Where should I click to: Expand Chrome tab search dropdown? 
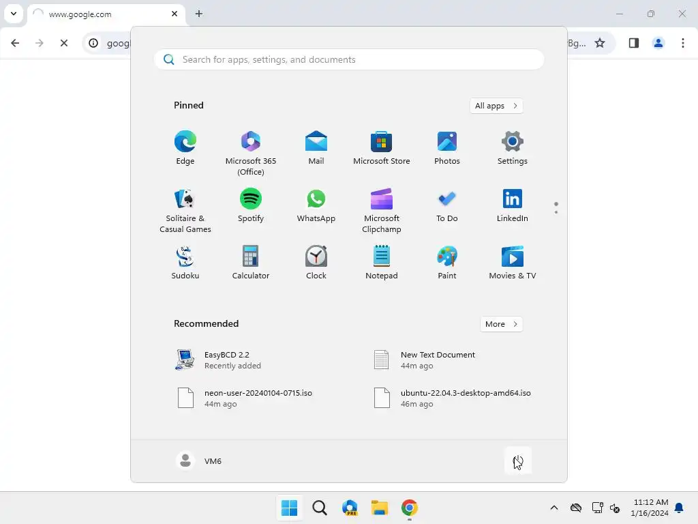pyautogui.click(x=14, y=14)
